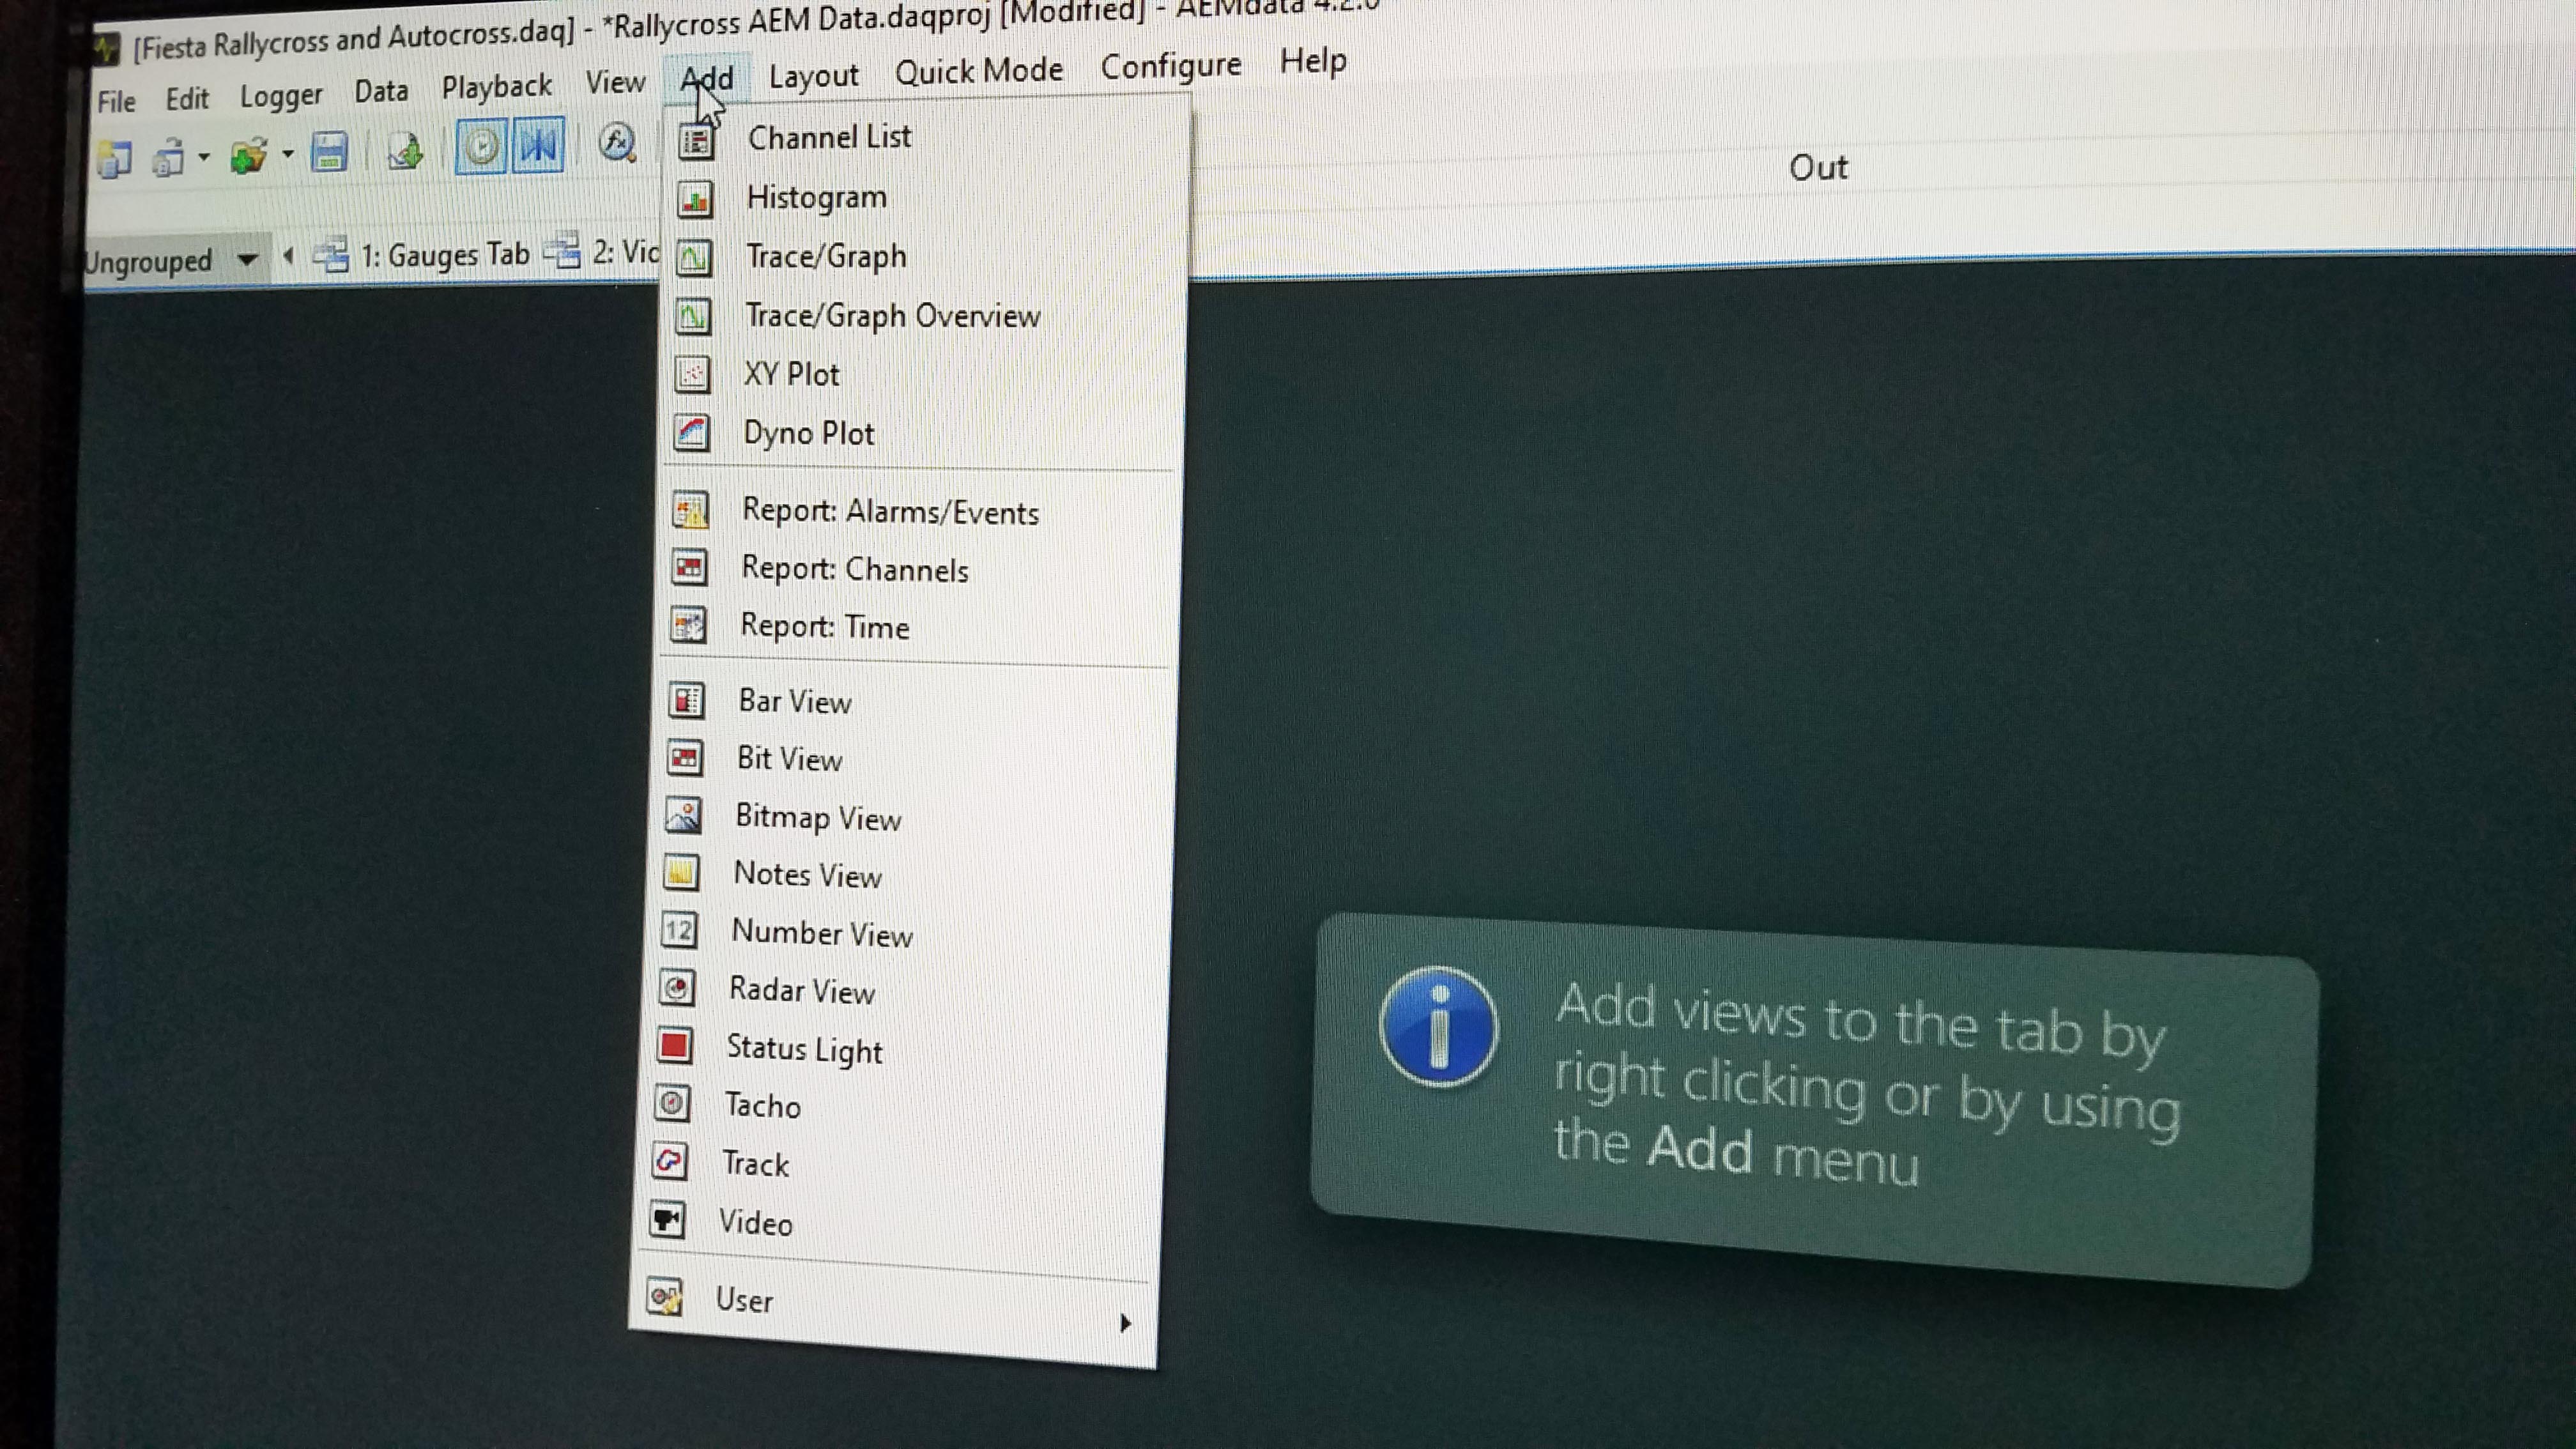The image size is (2576, 1449).
Task: Expand the add log file dropdown arrow
Action: (287, 153)
